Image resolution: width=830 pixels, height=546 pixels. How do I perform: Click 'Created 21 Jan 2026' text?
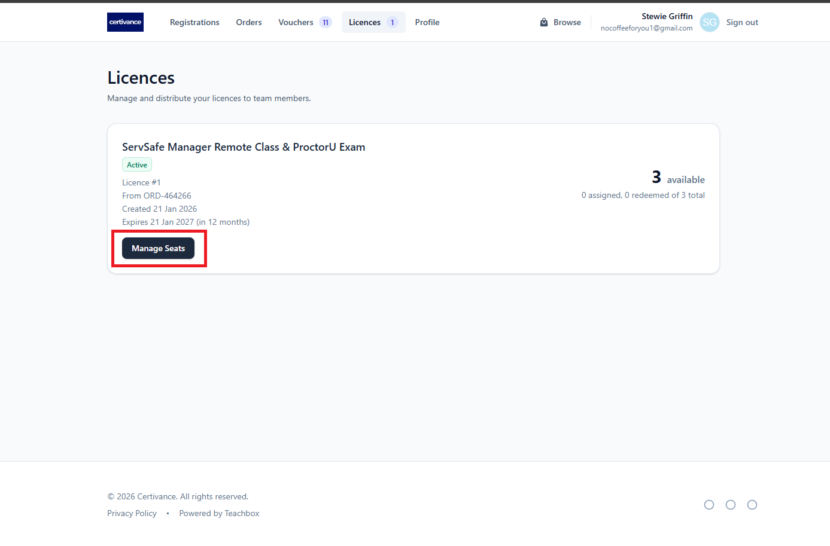point(159,209)
